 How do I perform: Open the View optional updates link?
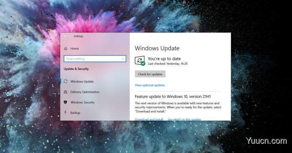150,85
